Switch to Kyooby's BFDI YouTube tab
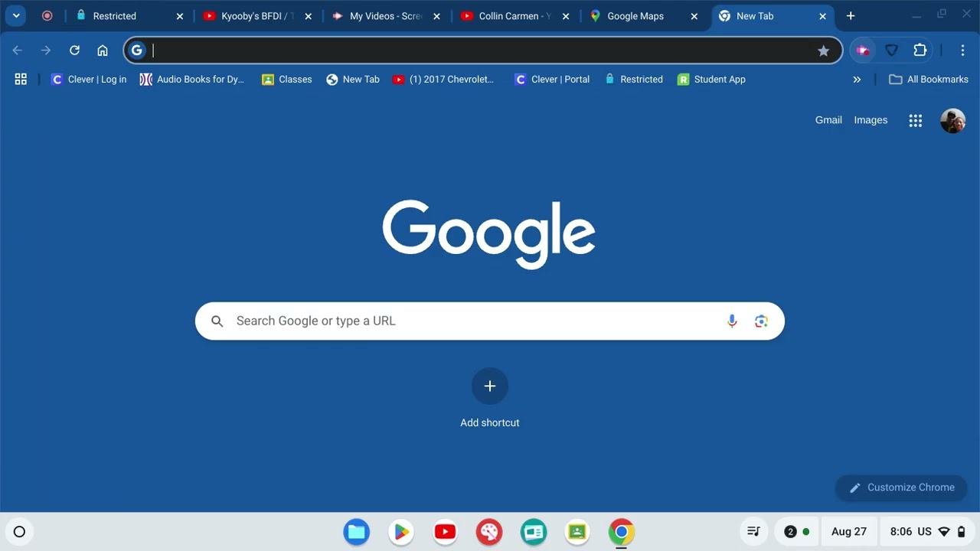Image resolution: width=980 pixels, height=551 pixels. [x=258, y=15]
